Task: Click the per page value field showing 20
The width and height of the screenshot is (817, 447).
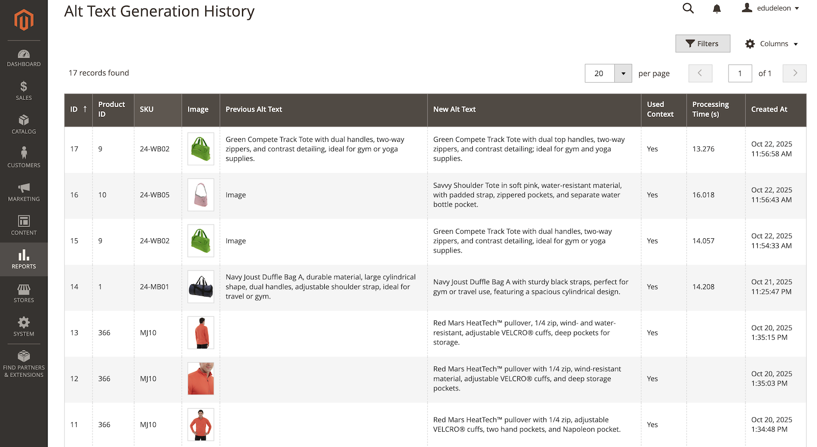Action: pos(599,73)
